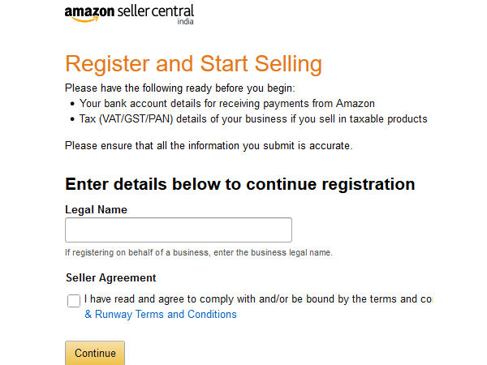The height and width of the screenshot is (365, 487).
Task: Click the bullet point before bank account line
Action: [72, 104]
